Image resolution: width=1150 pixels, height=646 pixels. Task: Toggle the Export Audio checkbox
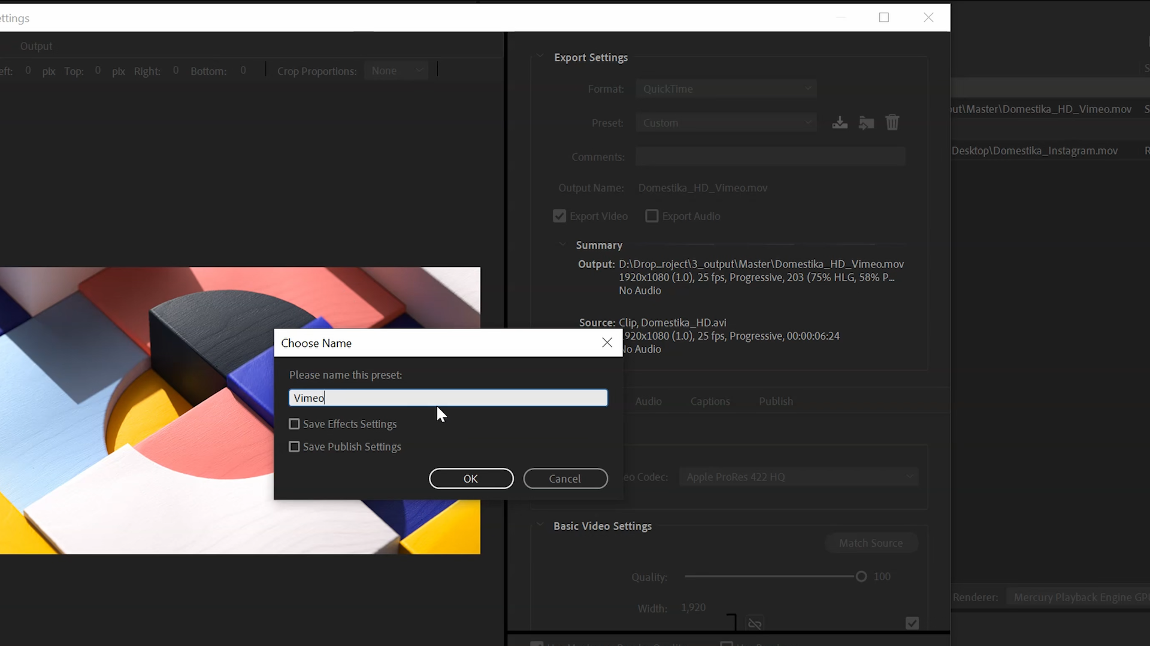tap(652, 216)
